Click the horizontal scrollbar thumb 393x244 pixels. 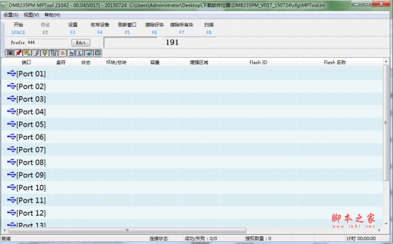point(127,230)
